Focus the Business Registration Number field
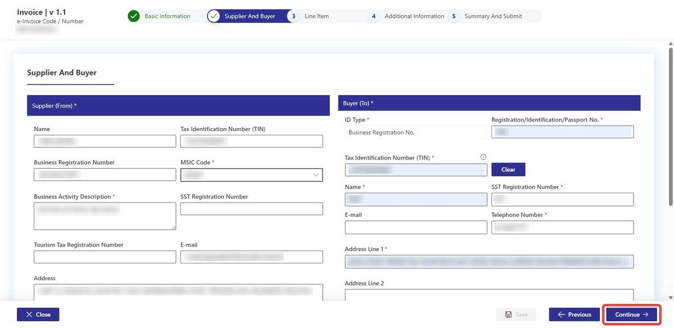 105,175
